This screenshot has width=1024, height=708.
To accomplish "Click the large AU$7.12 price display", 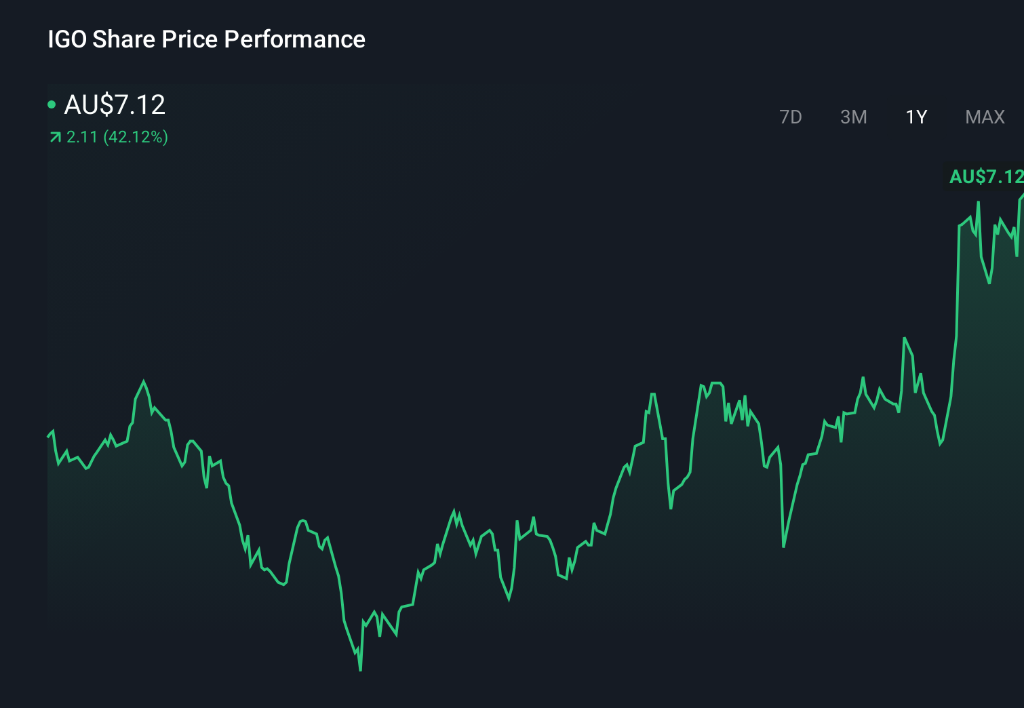I will click(x=114, y=104).
